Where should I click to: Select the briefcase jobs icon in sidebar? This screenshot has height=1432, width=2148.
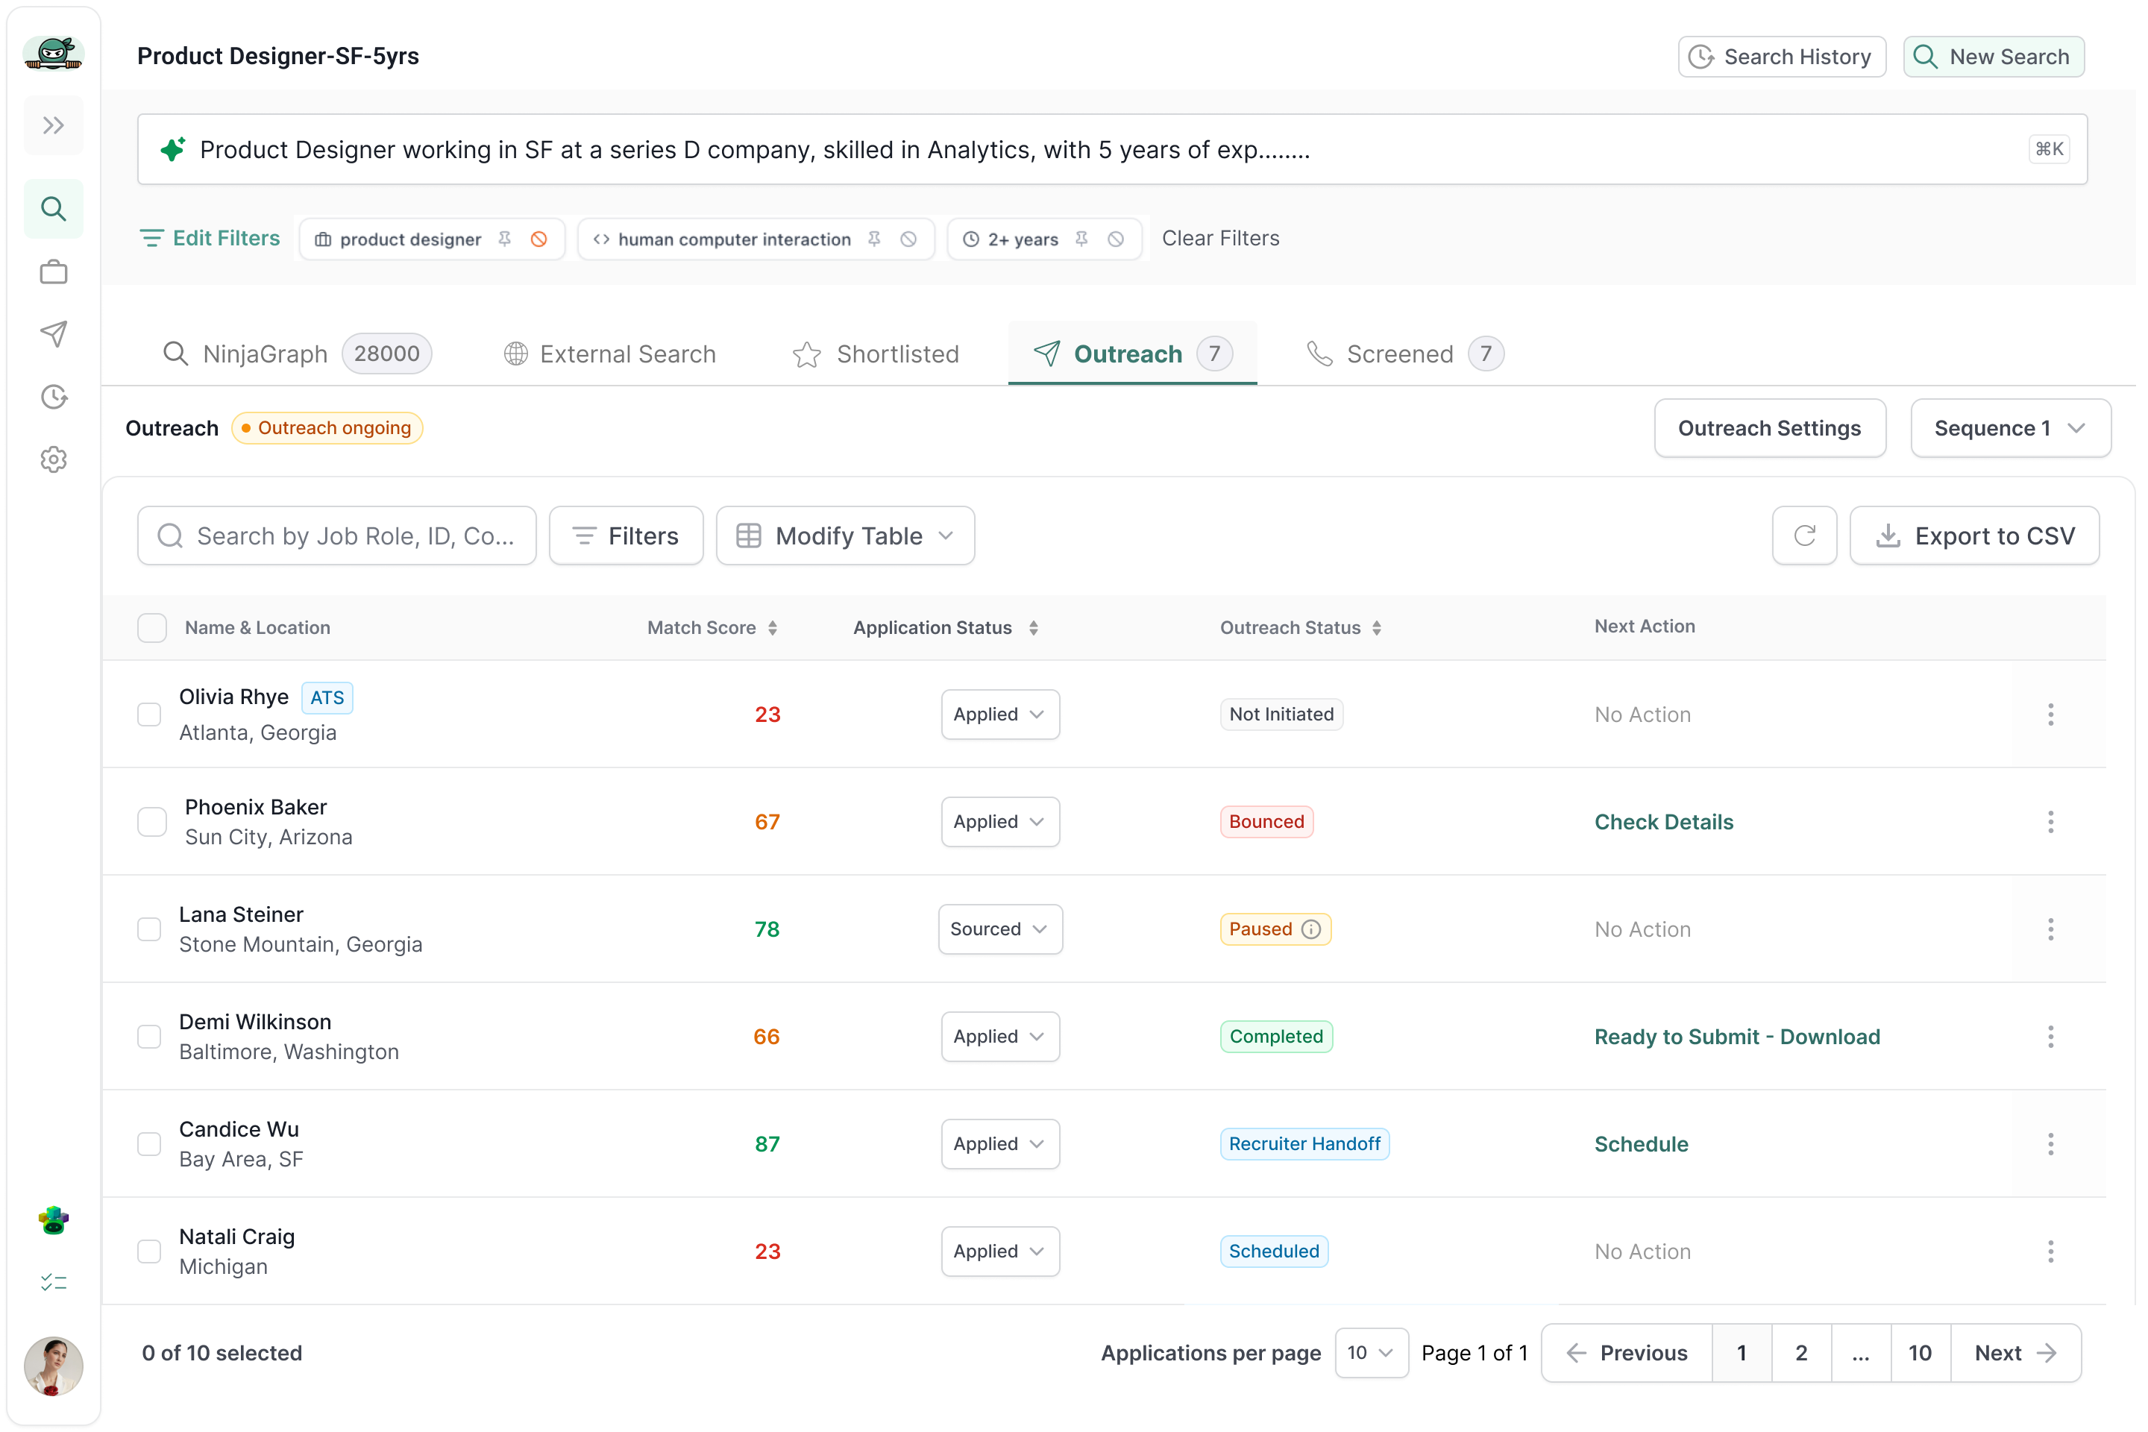coord(53,271)
